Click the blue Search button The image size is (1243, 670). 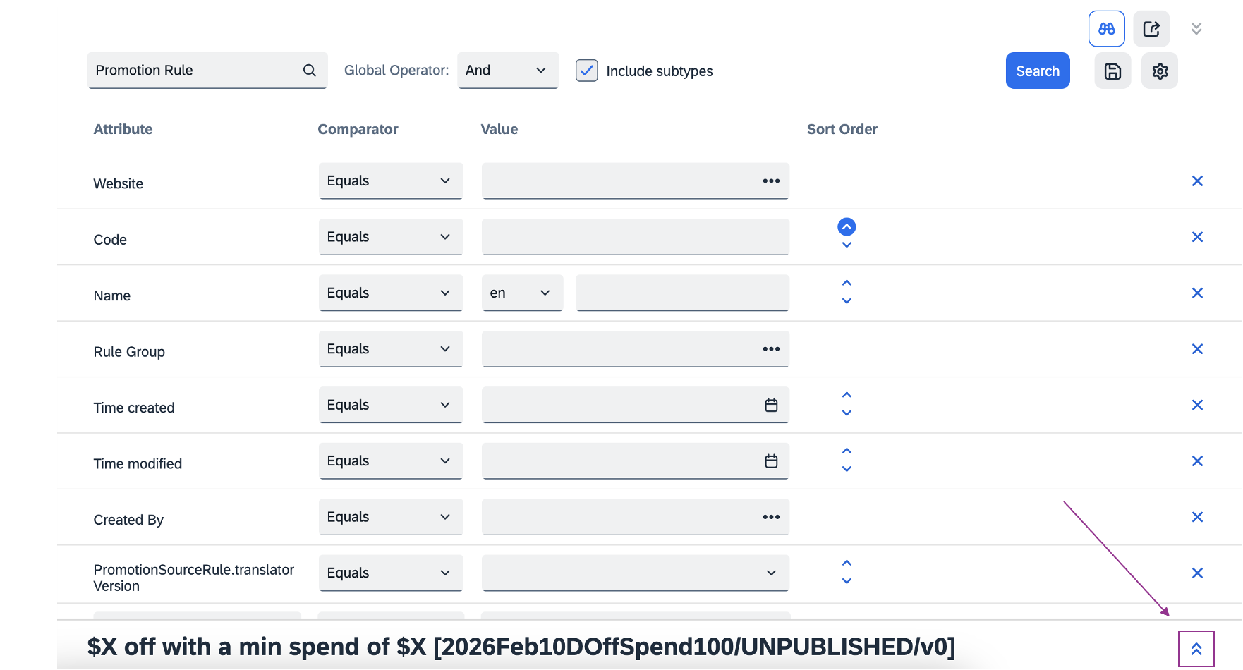1038,71
